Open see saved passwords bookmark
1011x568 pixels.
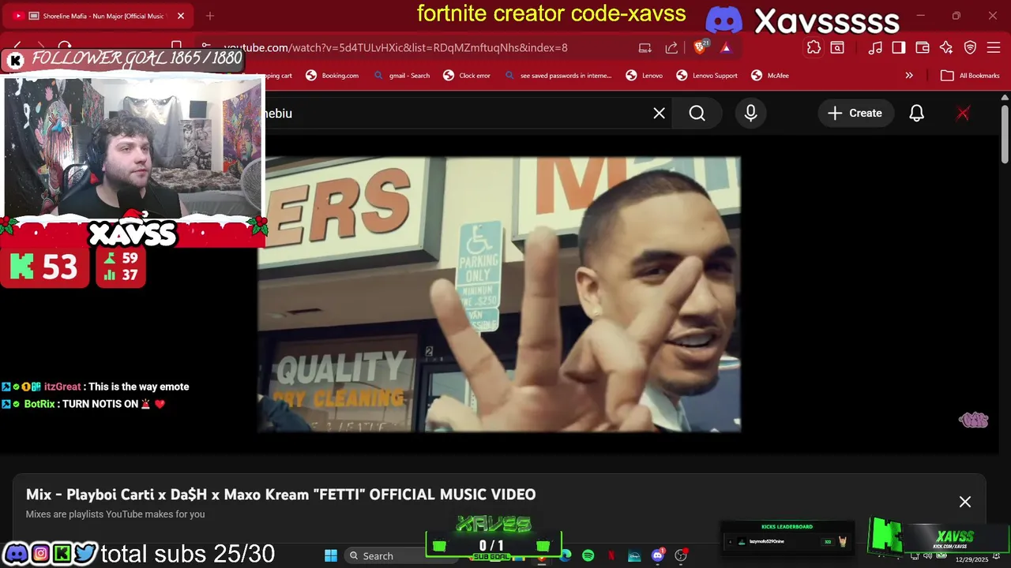click(x=558, y=76)
